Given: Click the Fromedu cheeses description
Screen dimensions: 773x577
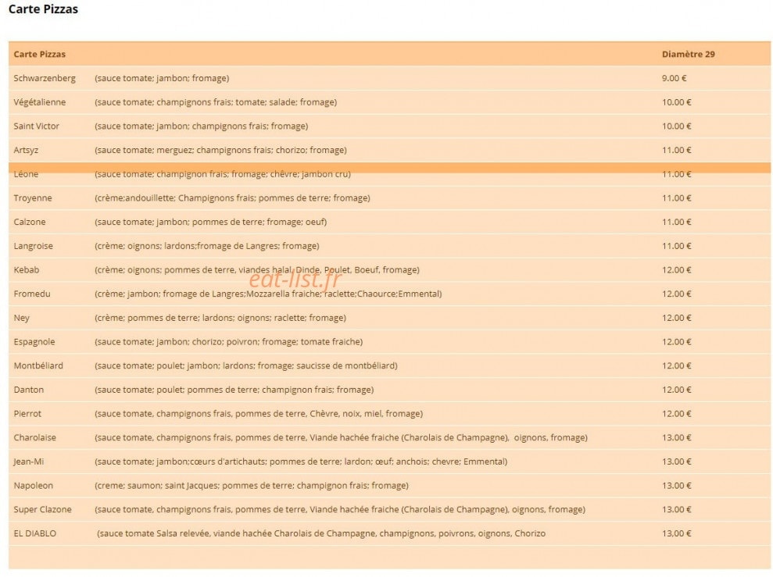Looking at the screenshot, I should [268, 294].
